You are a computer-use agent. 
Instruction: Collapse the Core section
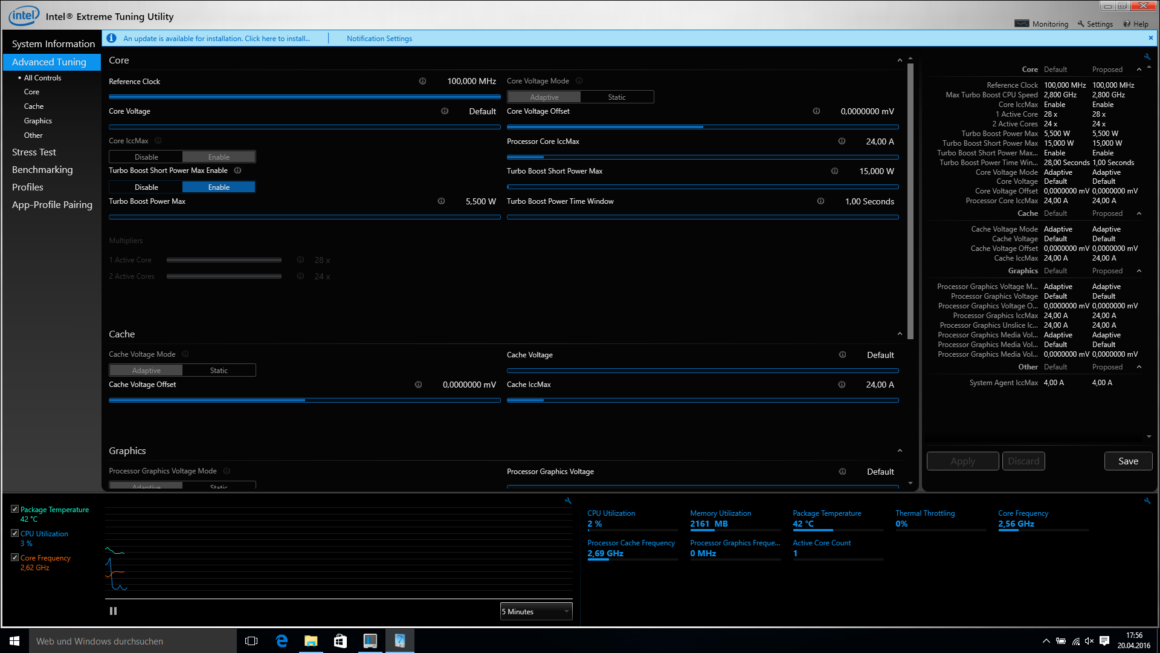[x=900, y=60]
